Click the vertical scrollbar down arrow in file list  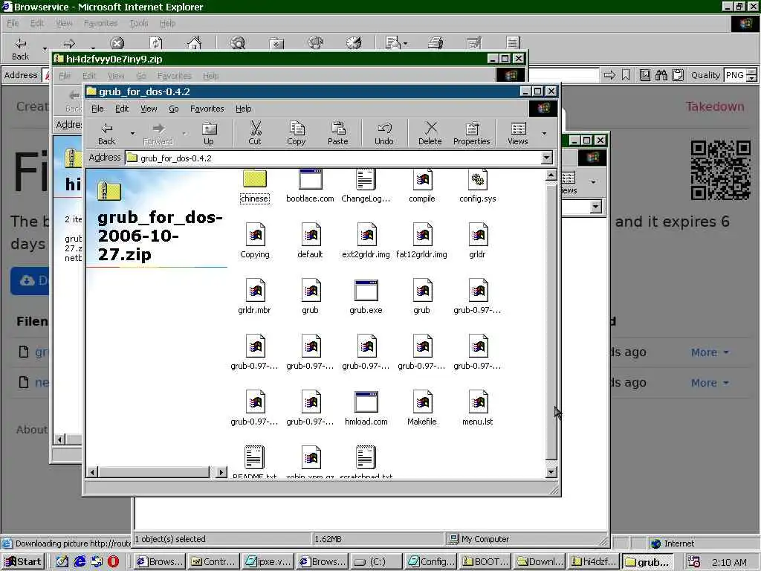coord(551,471)
